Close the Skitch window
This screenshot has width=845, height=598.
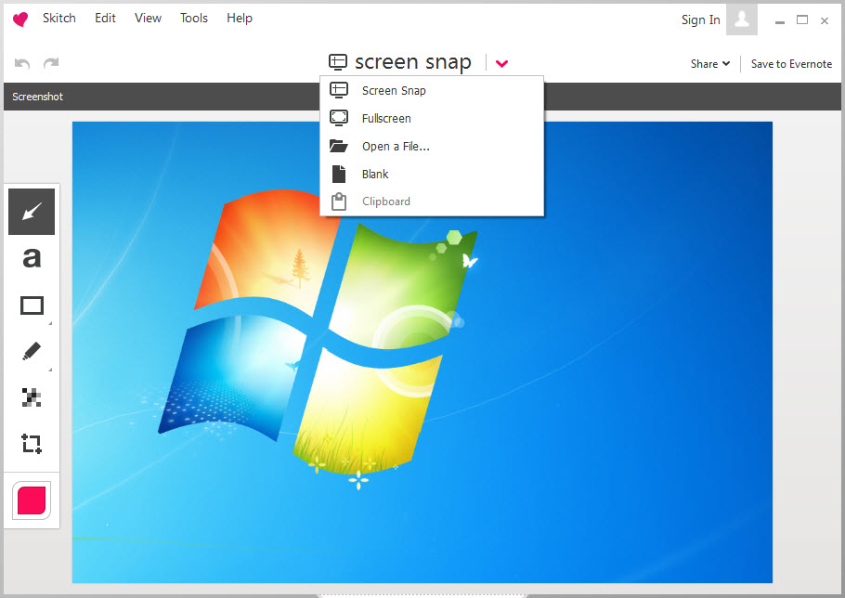click(x=825, y=20)
